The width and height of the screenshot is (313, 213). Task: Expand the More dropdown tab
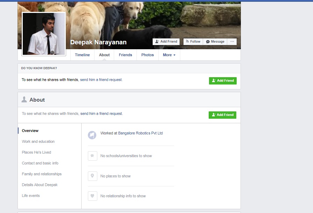(169, 55)
